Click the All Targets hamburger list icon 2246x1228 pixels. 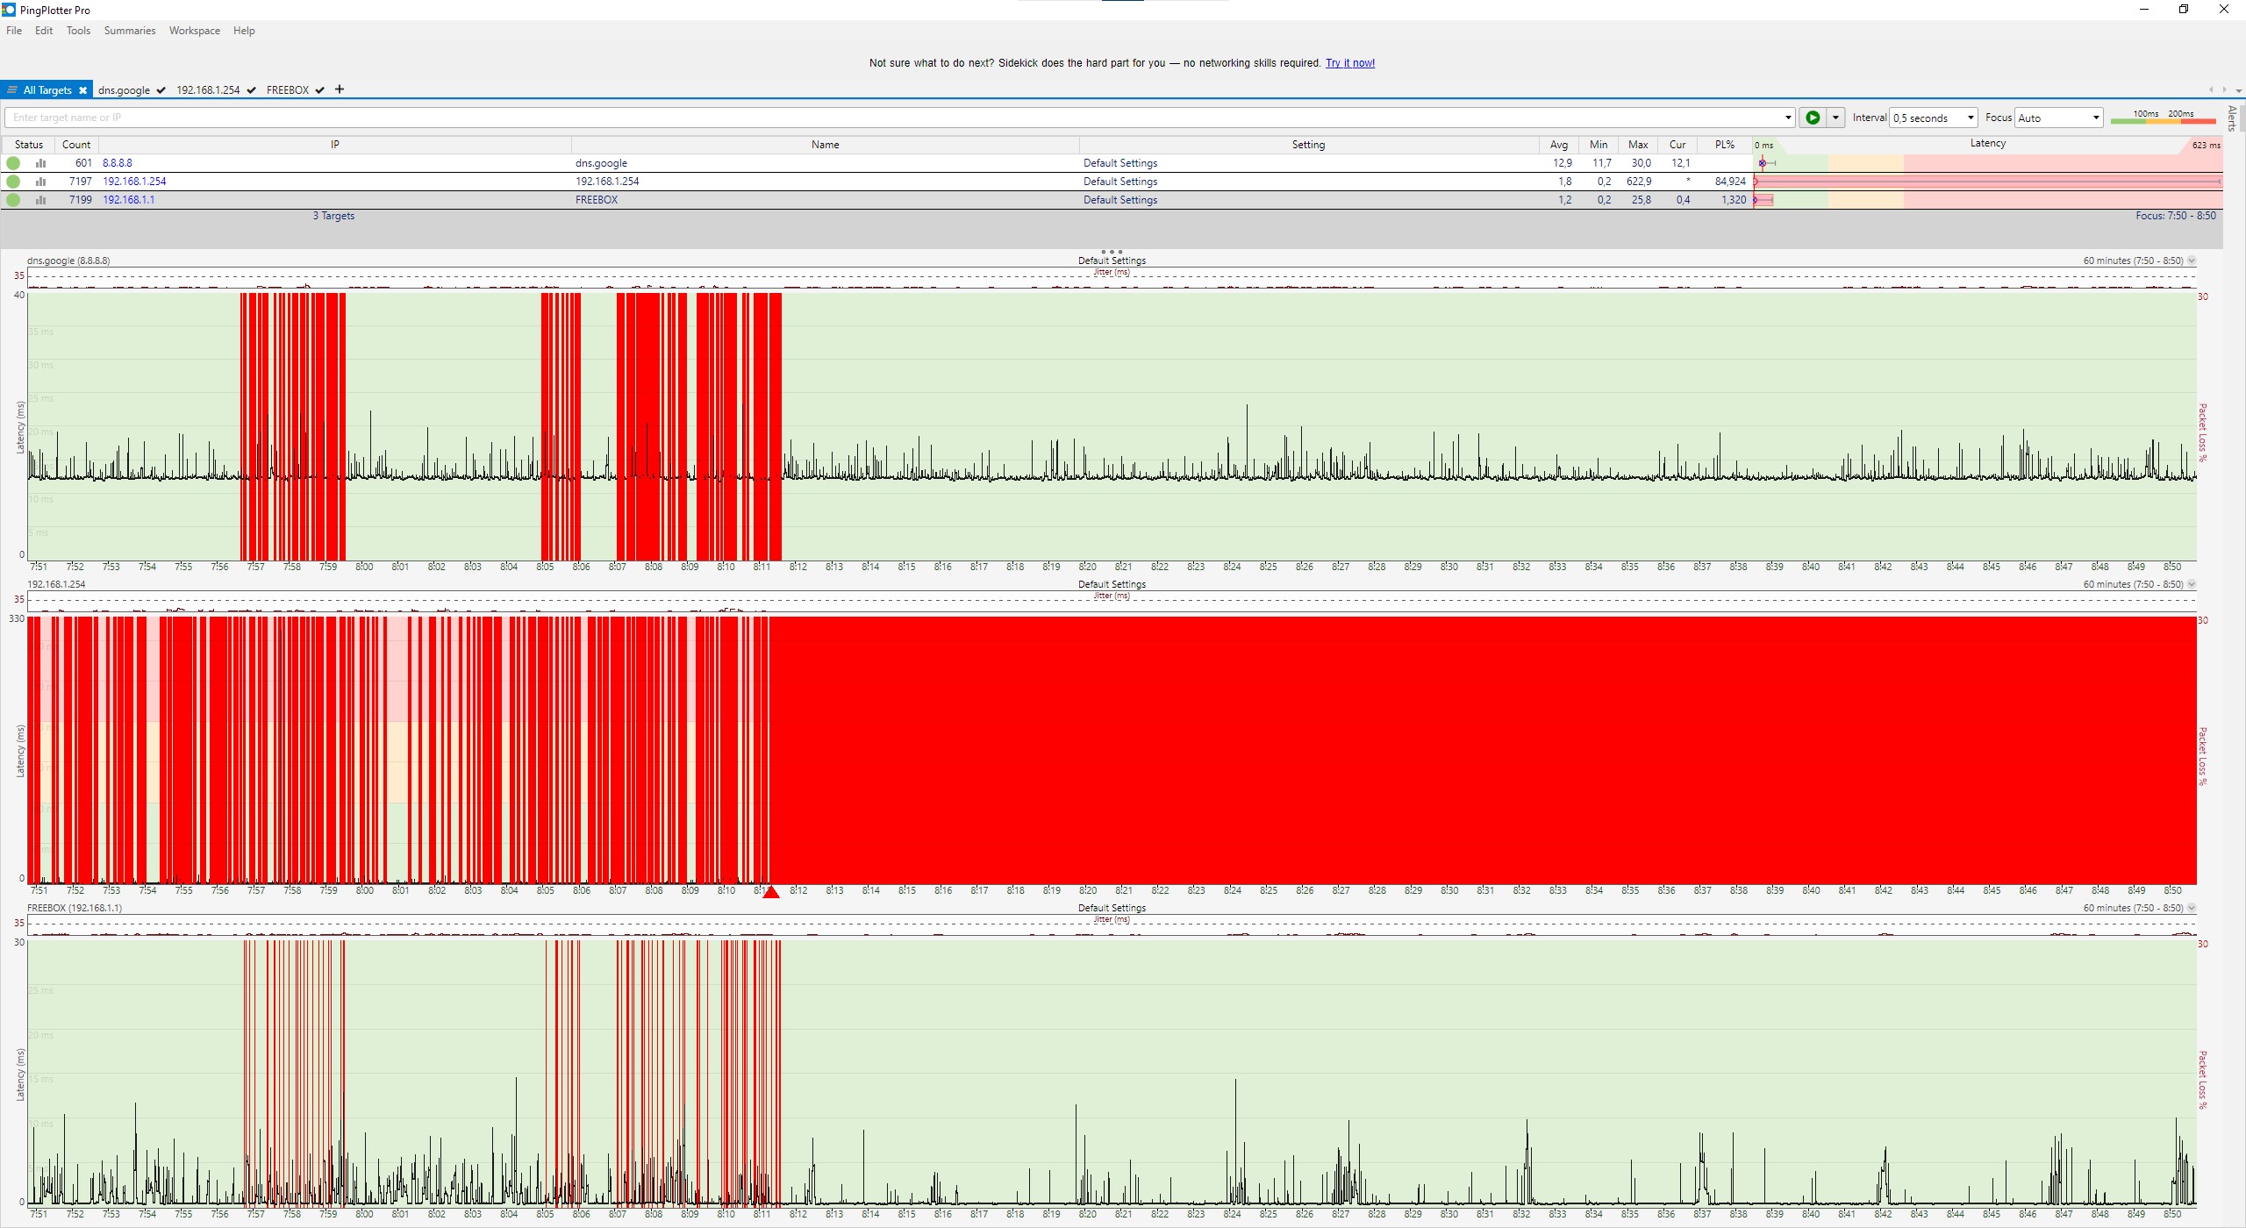(x=12, y=90)
